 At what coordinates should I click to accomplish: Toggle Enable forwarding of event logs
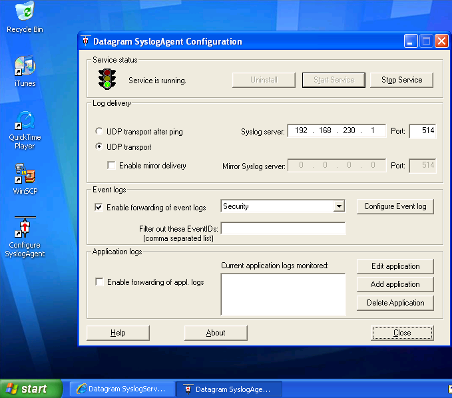(99, 207)
